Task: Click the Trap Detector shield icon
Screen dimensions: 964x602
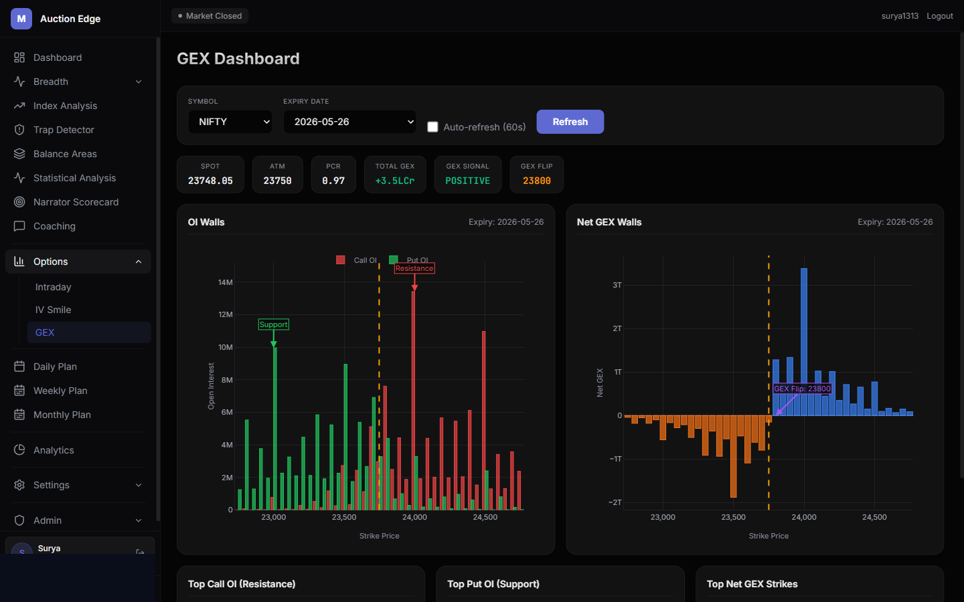Action: 19,130
